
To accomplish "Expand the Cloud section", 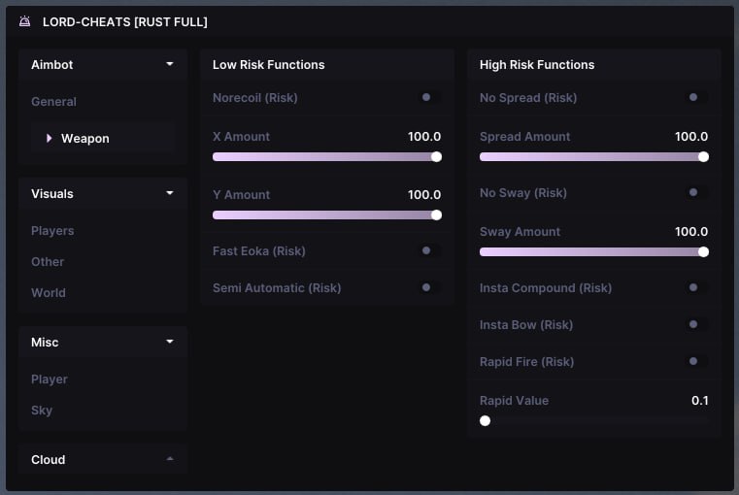I will (170, 459).
